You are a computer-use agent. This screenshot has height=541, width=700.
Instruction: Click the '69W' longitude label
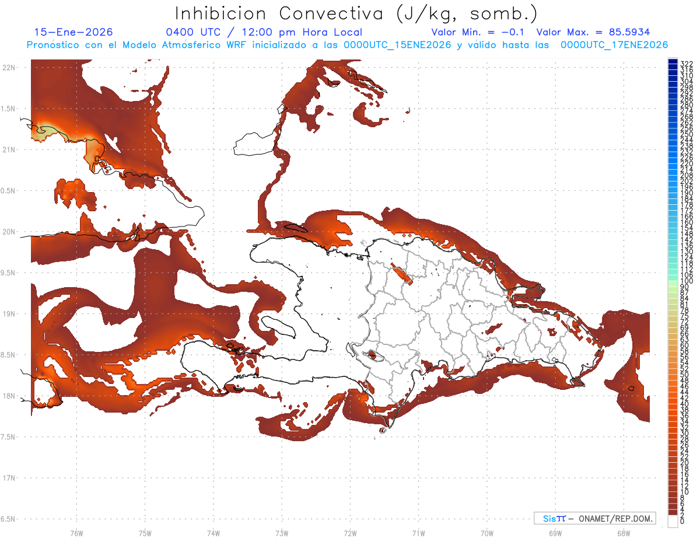(555, 533)
